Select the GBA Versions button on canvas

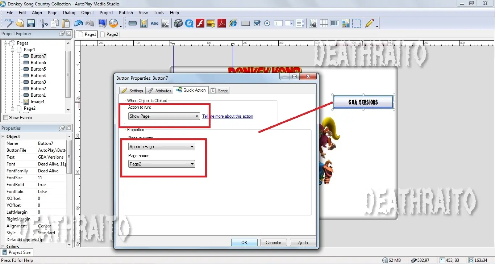tap(363, 102)
